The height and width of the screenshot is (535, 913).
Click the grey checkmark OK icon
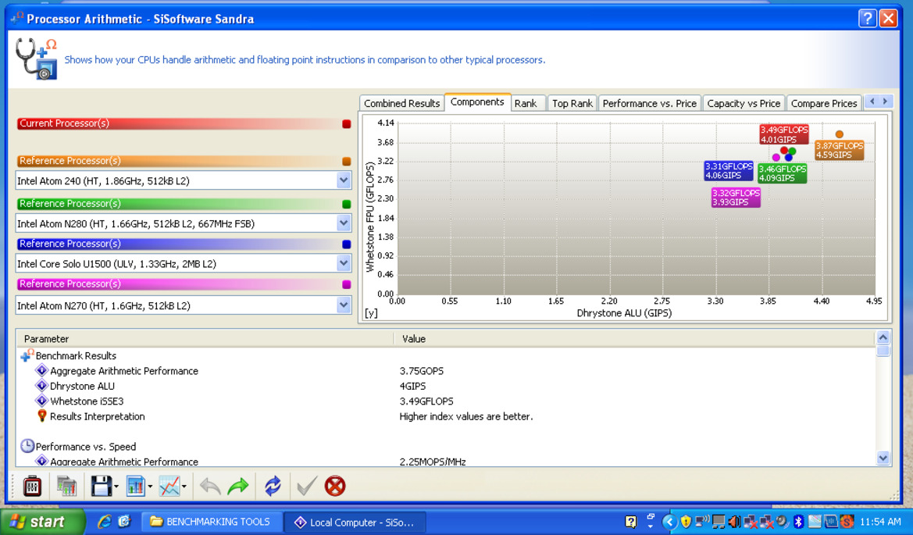306,486
